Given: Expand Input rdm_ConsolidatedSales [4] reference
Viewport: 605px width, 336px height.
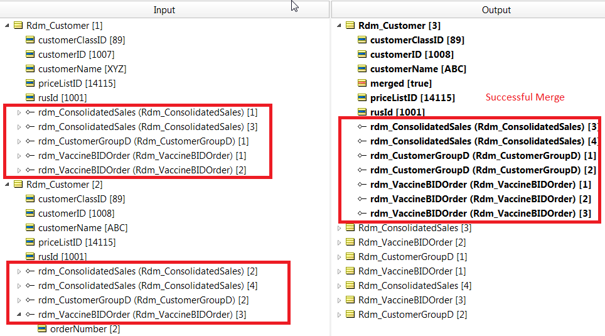Looking at the screenshot, I should (19, 286).
